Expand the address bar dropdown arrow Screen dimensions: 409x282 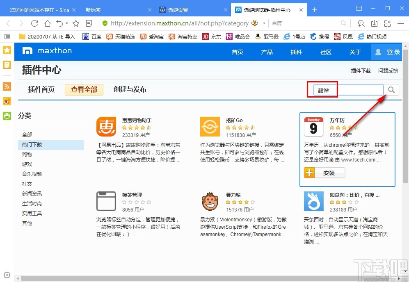coord(264,23)
